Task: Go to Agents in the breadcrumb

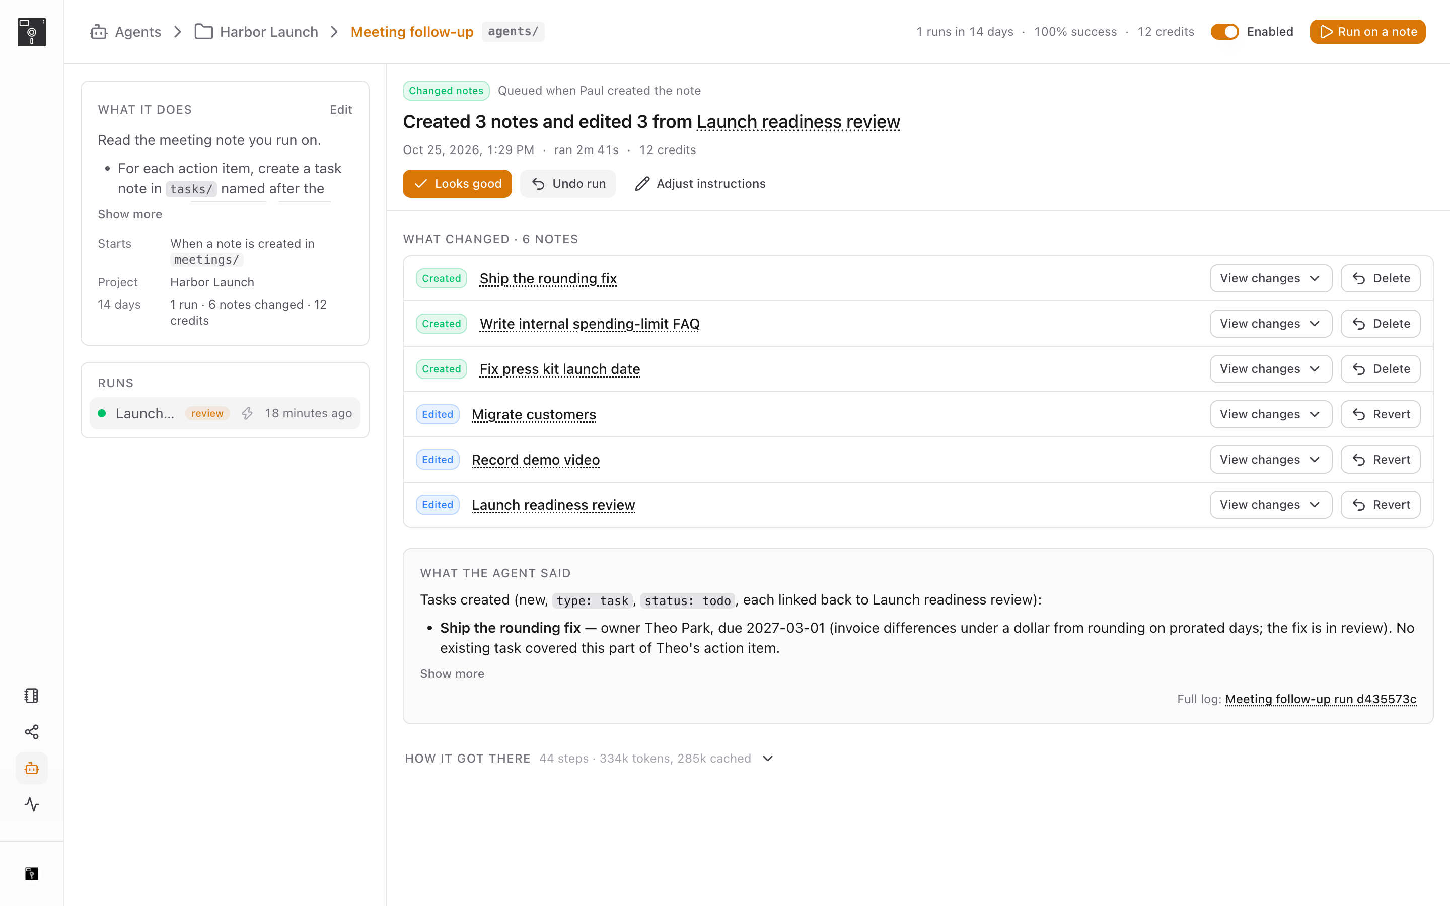Action: 138,32
